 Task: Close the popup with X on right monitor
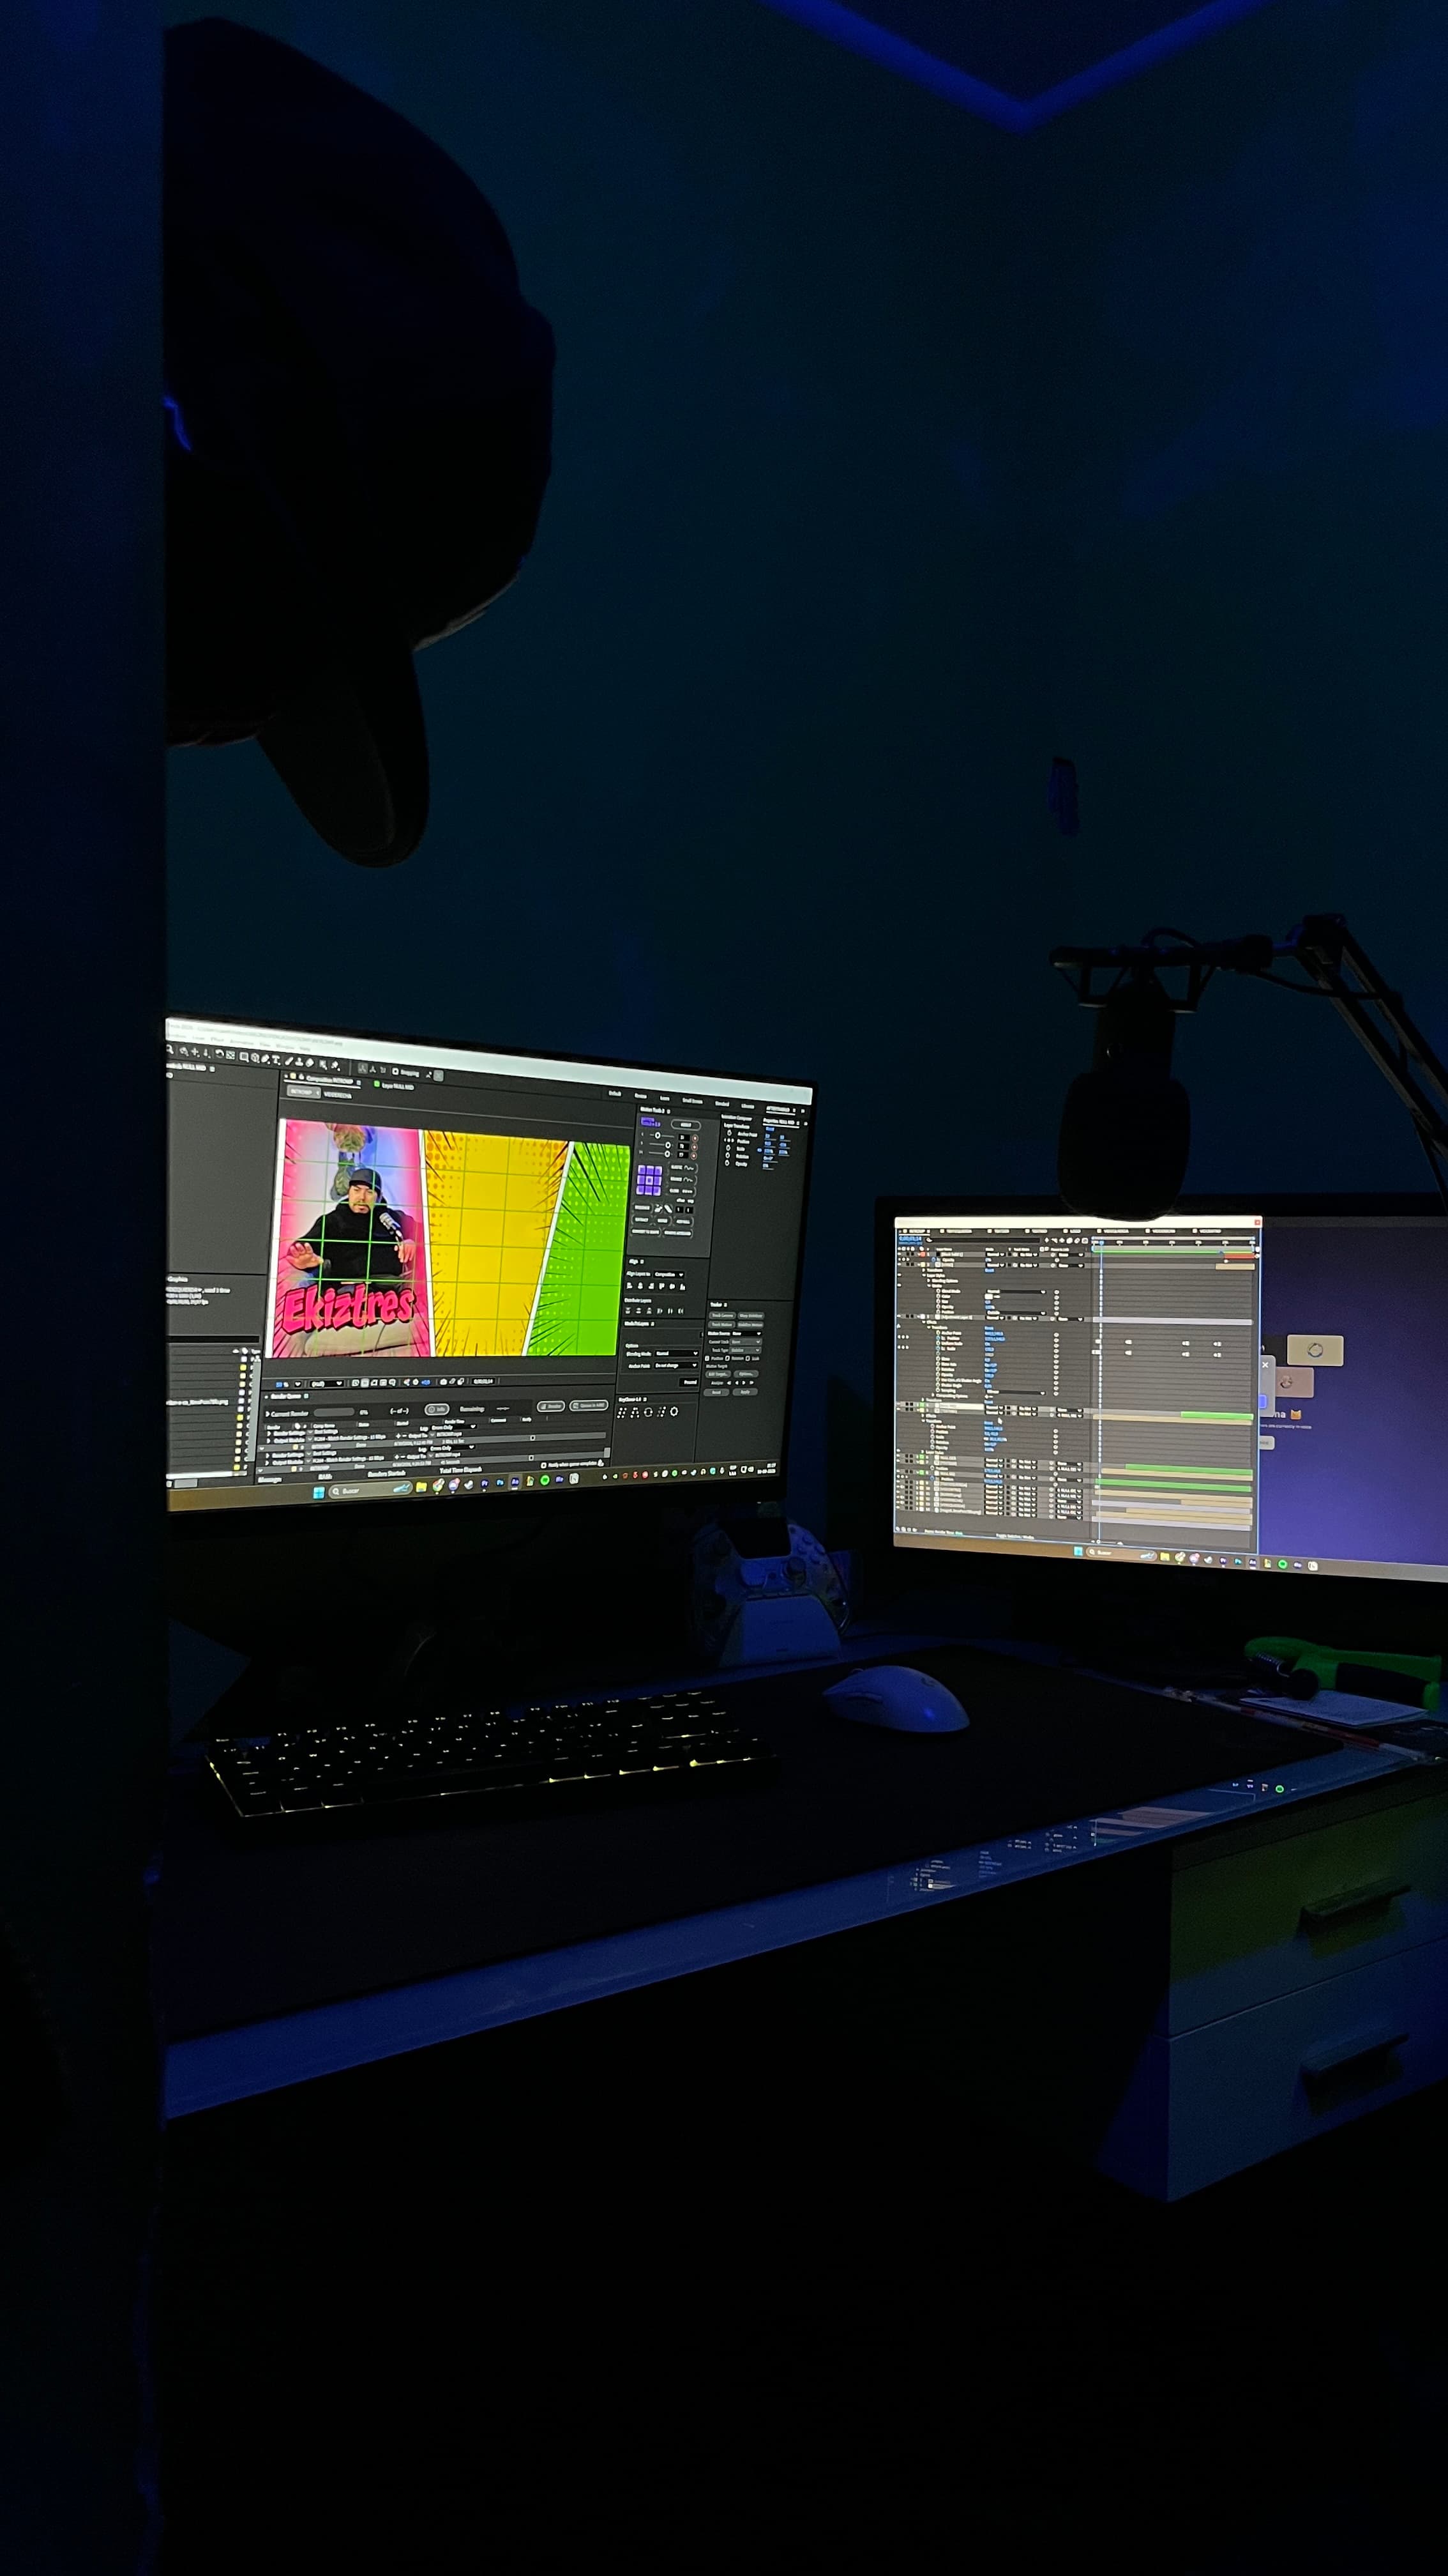[1265, 1364]
